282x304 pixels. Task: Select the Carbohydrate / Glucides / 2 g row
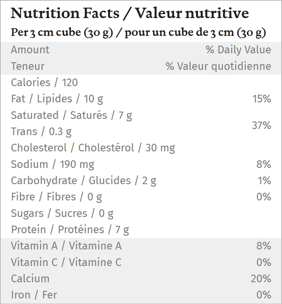pos(83,180)
